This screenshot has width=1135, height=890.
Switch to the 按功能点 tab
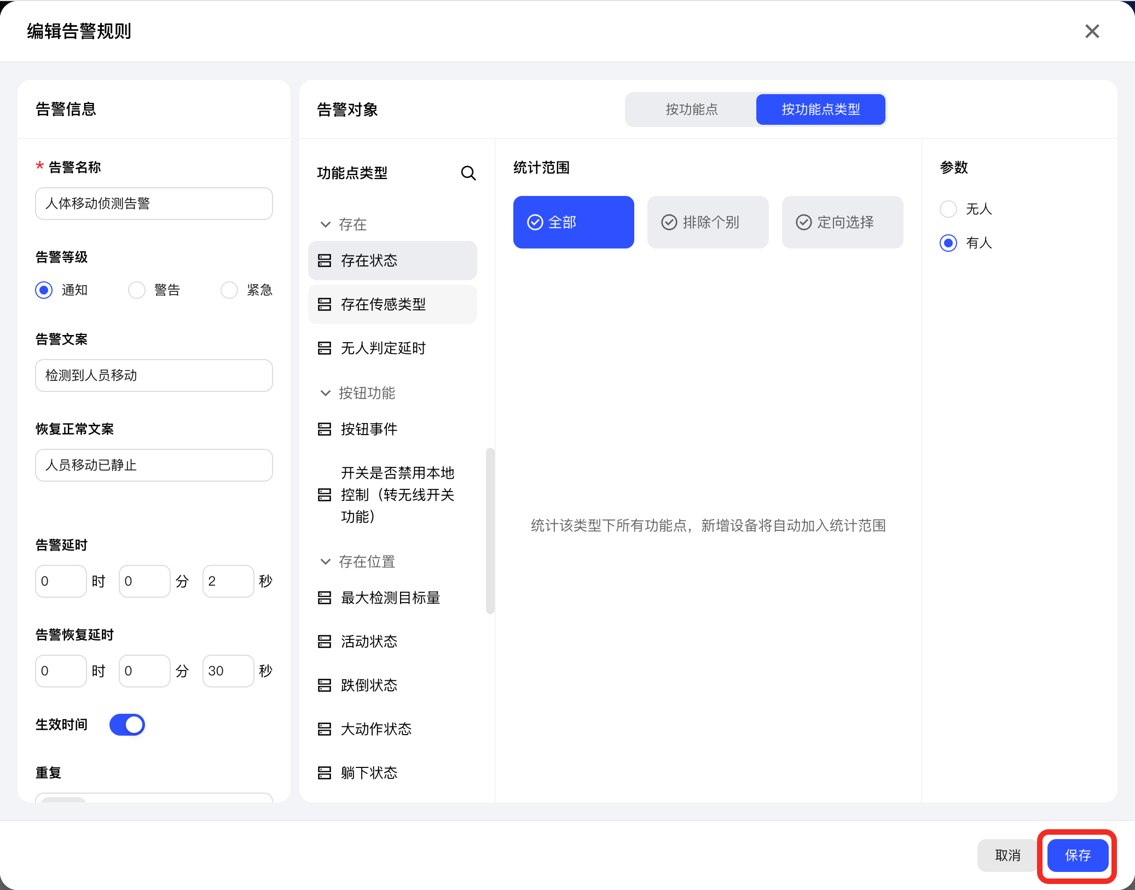coord(692,109)
